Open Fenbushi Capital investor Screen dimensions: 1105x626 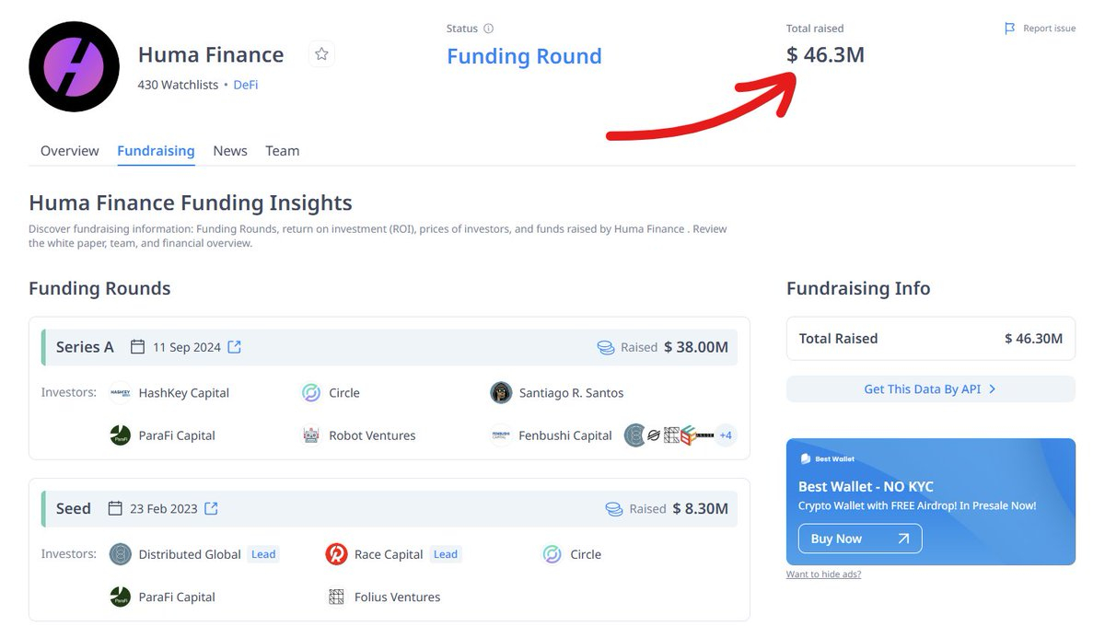click(x=565, y=435)
